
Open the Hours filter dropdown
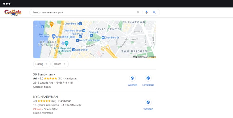coord(60,64)
